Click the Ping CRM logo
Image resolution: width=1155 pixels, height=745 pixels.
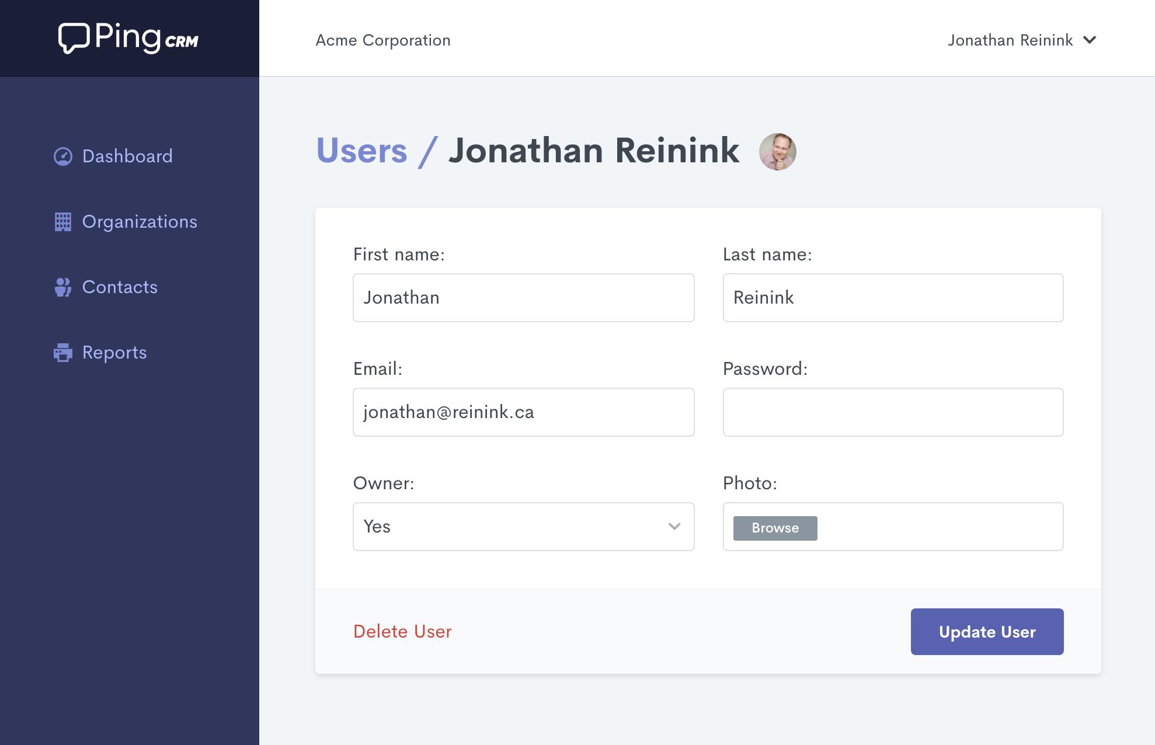[128, 39]
